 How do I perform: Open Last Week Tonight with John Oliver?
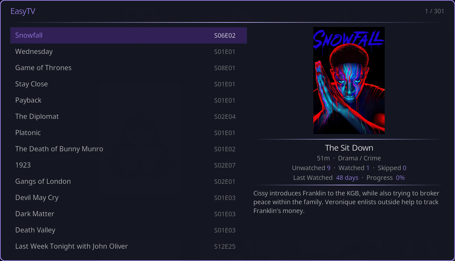coord(129,246)
